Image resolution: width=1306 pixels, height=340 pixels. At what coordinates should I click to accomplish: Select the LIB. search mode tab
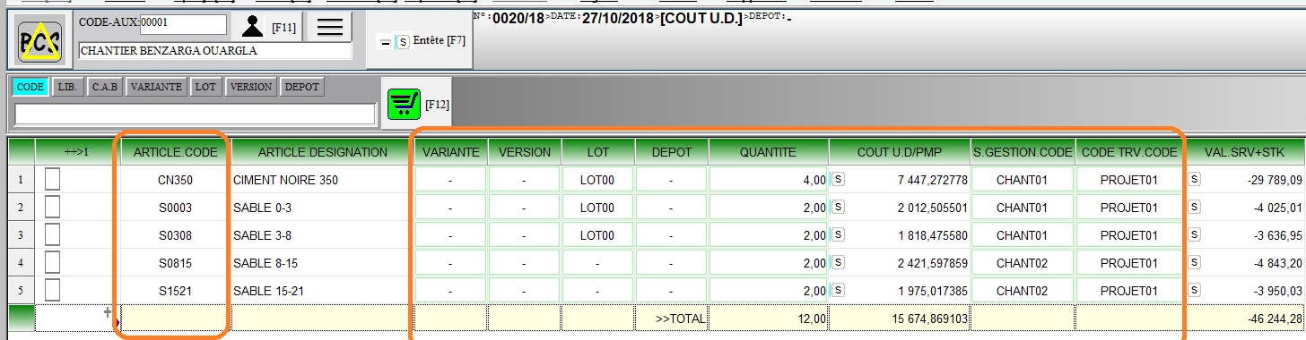tap(69, 87)
